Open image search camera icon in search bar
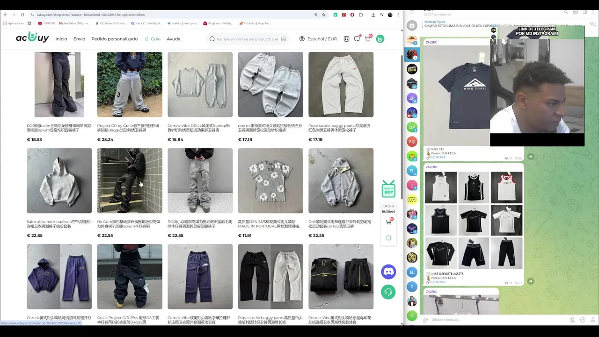 tap(284, 39)
